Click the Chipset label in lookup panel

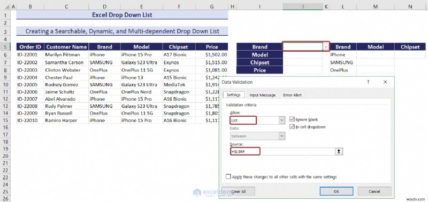tap(259, 62)
